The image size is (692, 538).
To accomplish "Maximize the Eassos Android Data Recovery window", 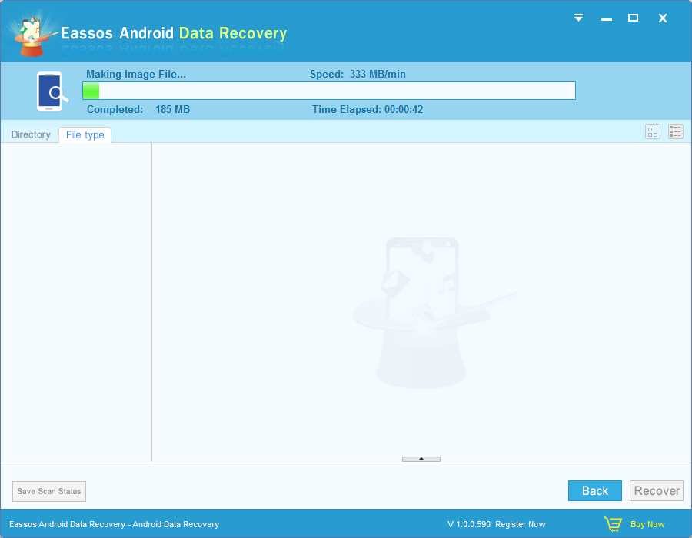I will point(633,18).
